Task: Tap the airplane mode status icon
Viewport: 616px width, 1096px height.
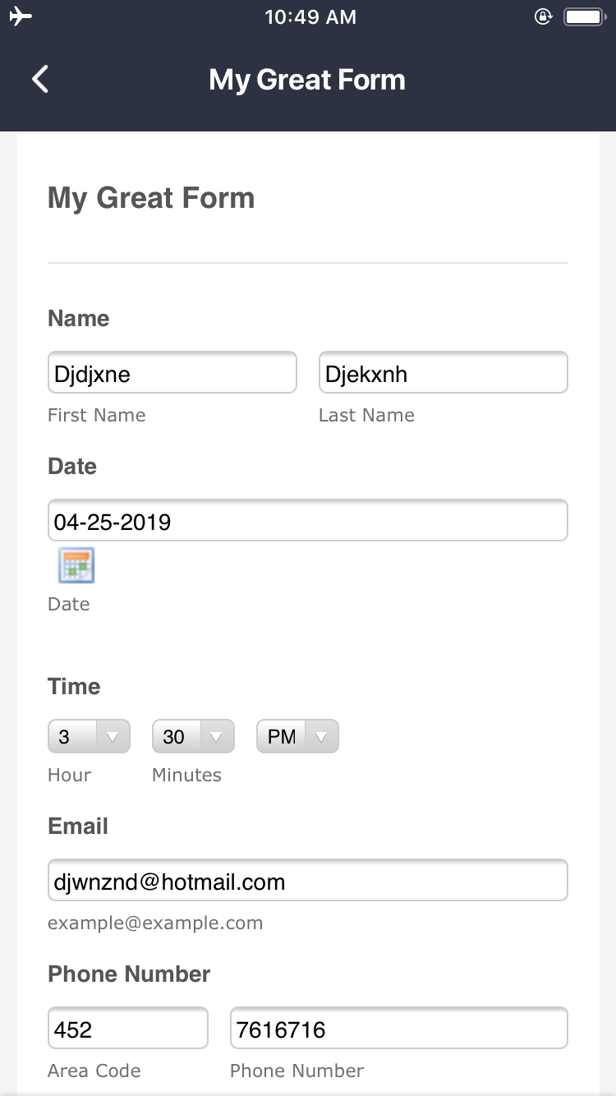Action: [x=21, y=16]
